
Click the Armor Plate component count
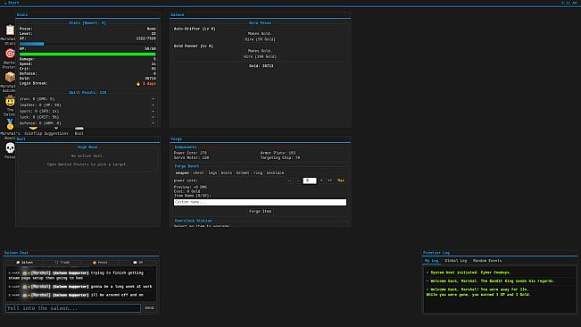(x=278, y=153)
